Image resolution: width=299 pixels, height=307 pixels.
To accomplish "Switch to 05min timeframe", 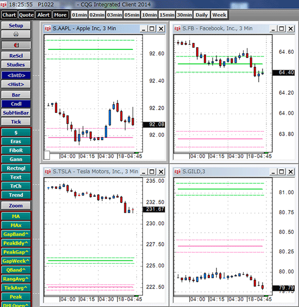I will pyautogui.click(x=132, y=15).
